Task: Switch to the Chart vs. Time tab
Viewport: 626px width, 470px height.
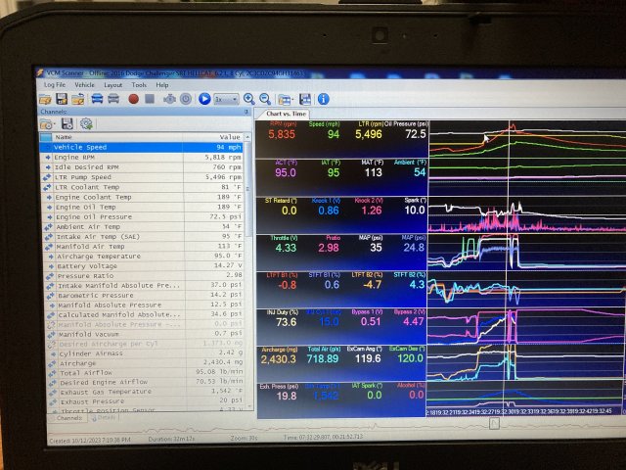Action: 287,114
